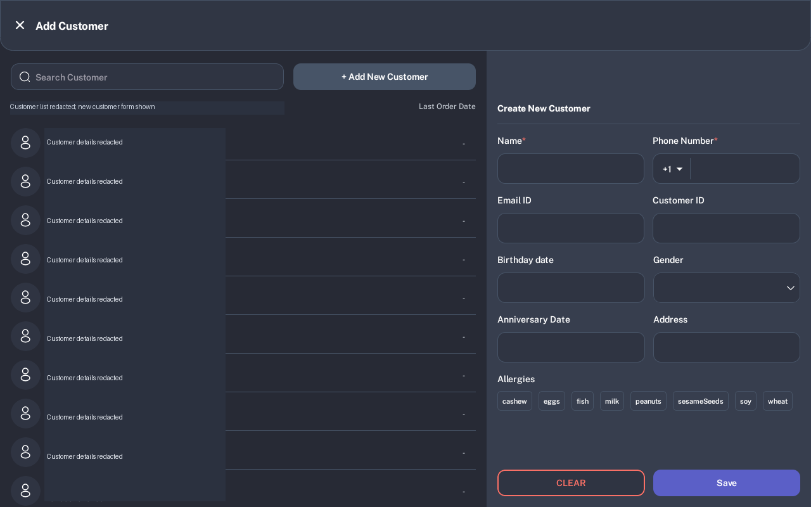The width and height of the screenshot is (811, 507).
Task: Toggle the peanuts allergy chip
Action: pyautogui.click(x=648, y=401)
